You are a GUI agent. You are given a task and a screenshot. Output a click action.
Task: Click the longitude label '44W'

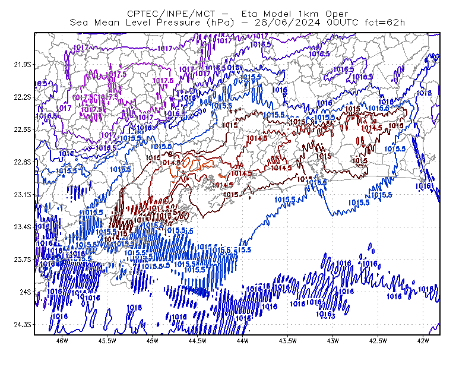[243, 341]
